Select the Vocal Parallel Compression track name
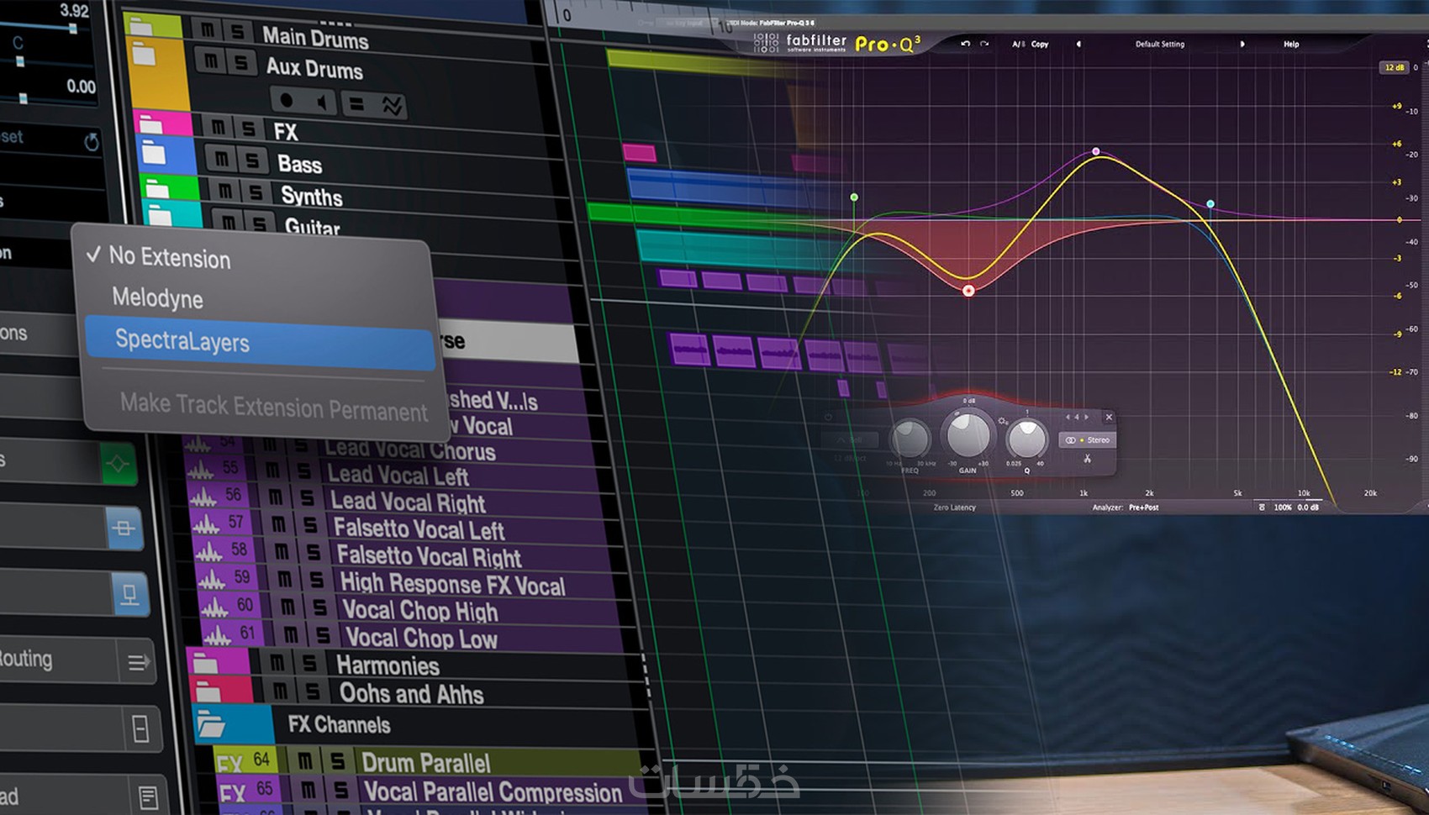 pos(493,791)
